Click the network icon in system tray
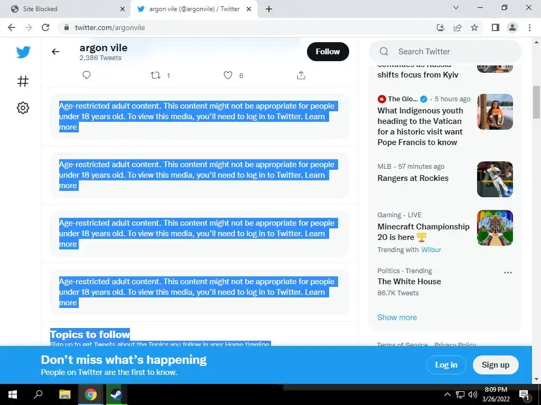The width and height of the screenshot is (541, 405). click(460, 394)
